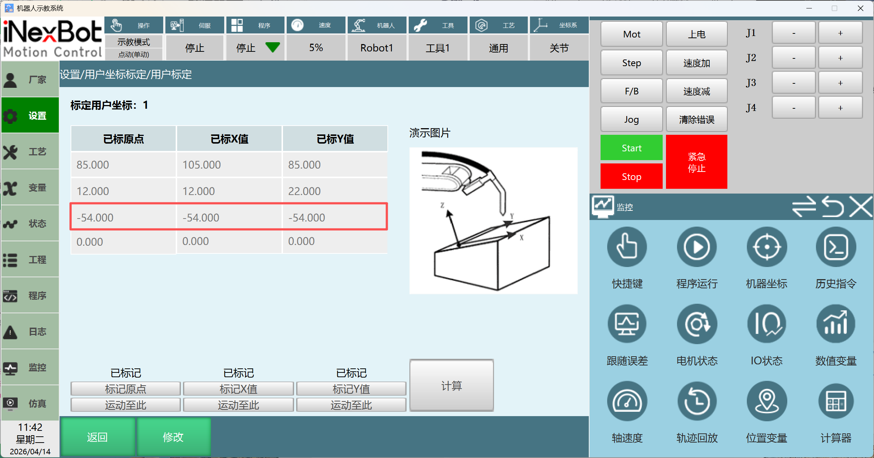Close the 监控 monitor panel
874x458 pixels.
click(861, 207)
